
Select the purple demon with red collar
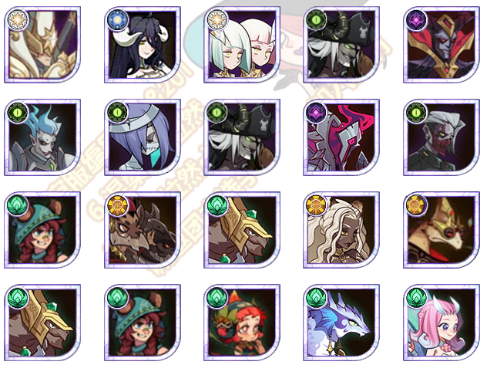[442, 45]
